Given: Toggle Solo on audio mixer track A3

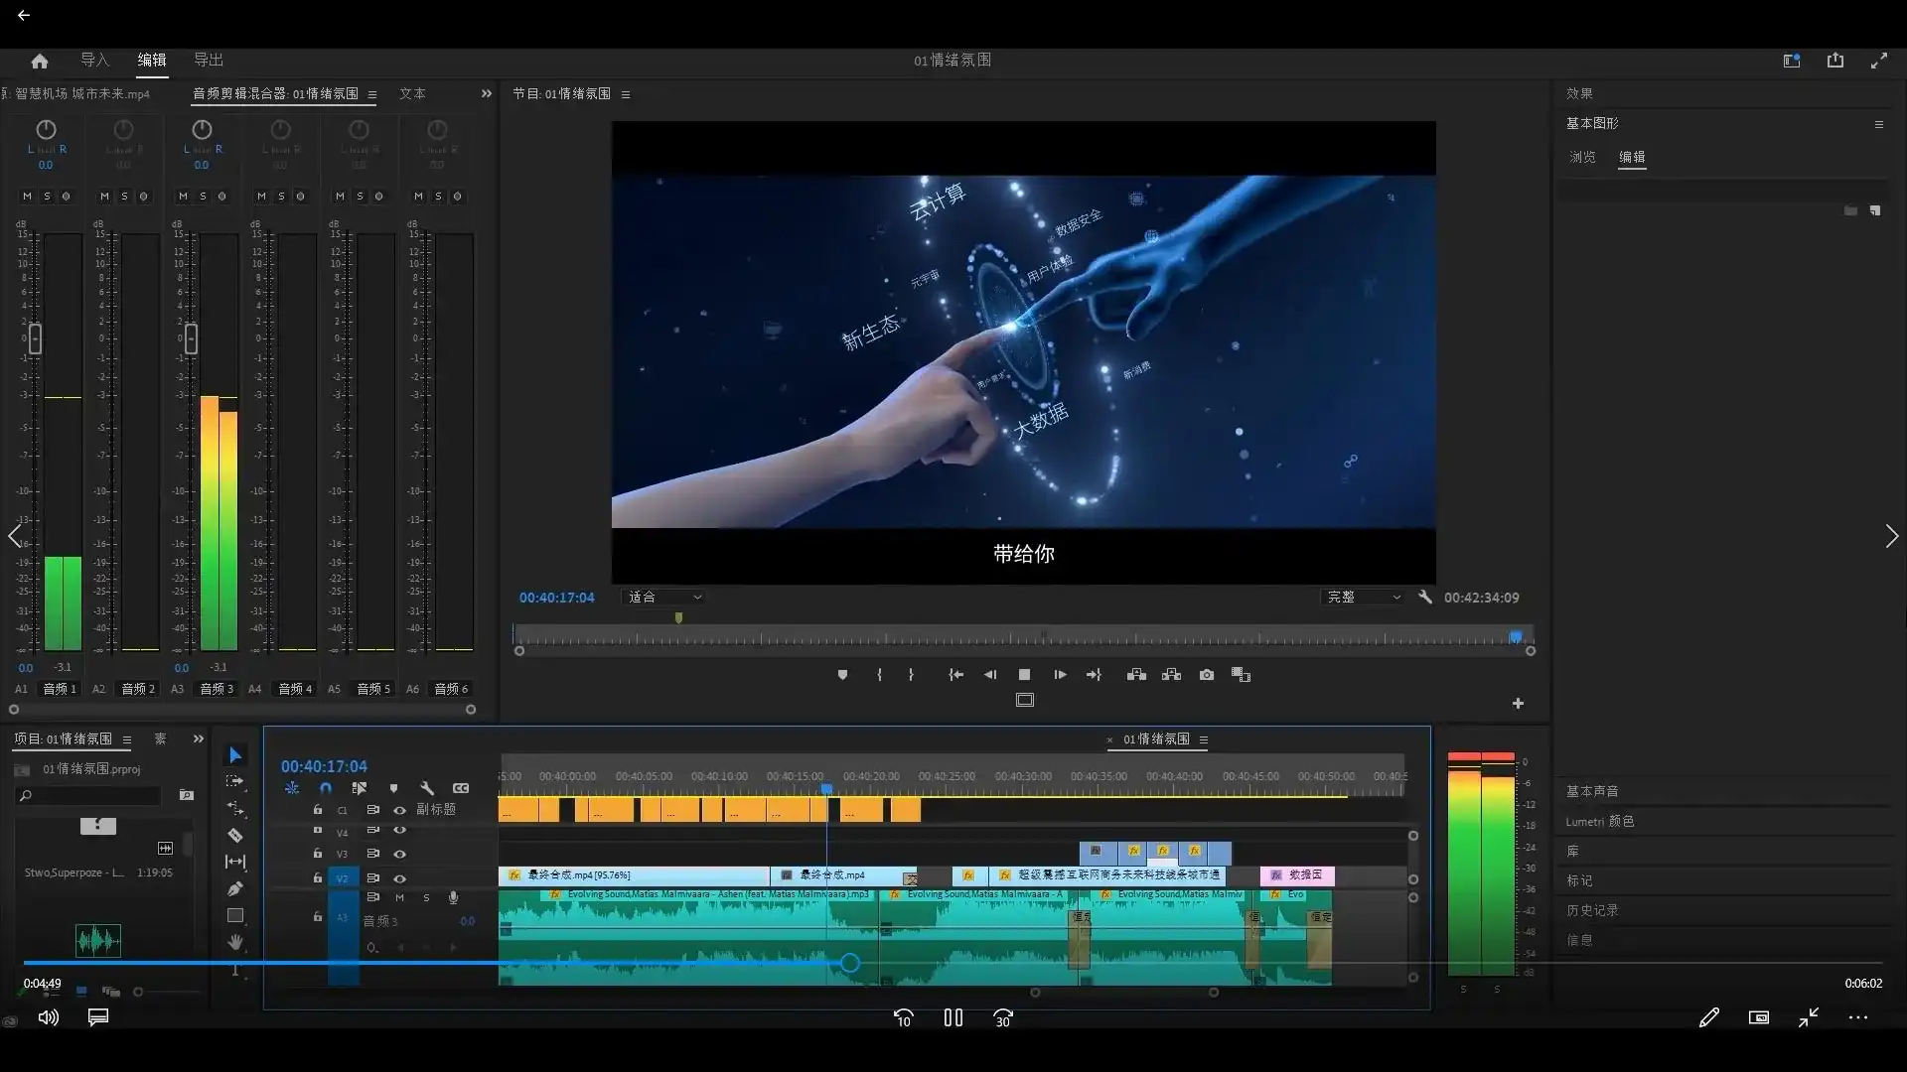Looking at the screenshot, I should pyautogui.click(x=203, y=197).
